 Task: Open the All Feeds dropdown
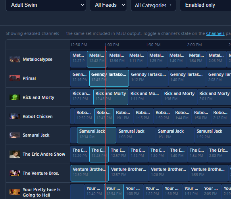108,5
